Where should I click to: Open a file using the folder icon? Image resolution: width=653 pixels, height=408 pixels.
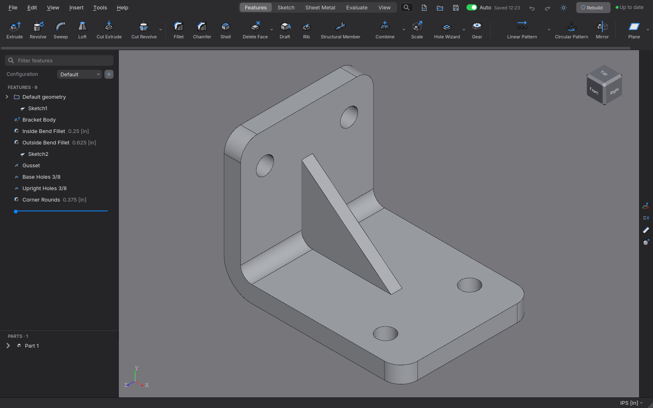coord(440,8)
